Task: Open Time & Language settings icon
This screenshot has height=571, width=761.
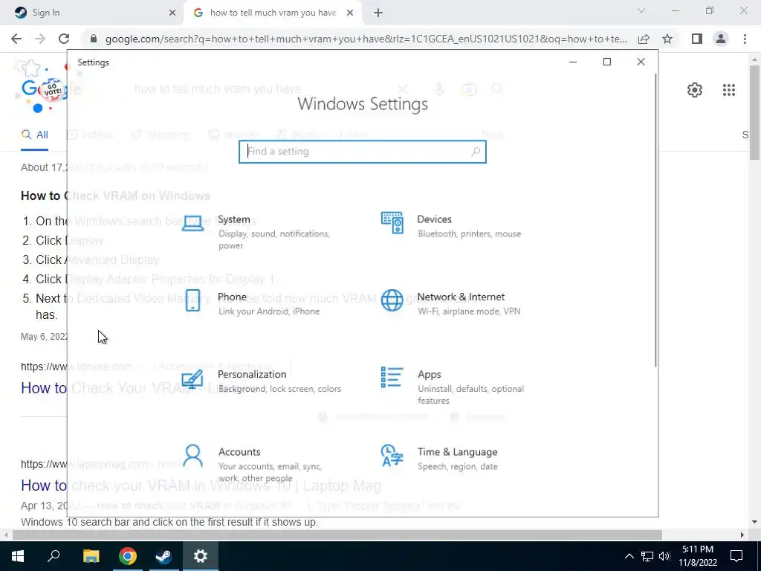Action: (x=392, y=455)
